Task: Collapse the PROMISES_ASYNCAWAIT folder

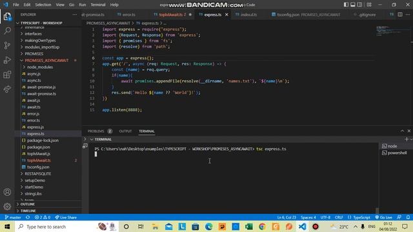Action: pyautogui.click(x=48, y=60)
